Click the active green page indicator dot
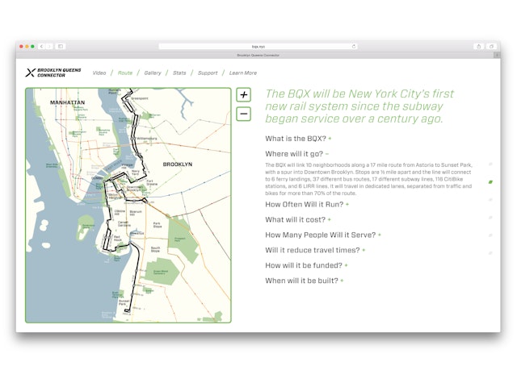The image size is (517, 387). [490, 182]
